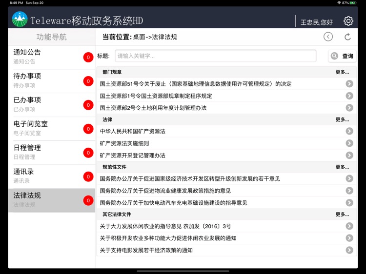Open arrow for 农加发〔2016〕3号 row
Screen dimensions: 366x274
point(349,226)
